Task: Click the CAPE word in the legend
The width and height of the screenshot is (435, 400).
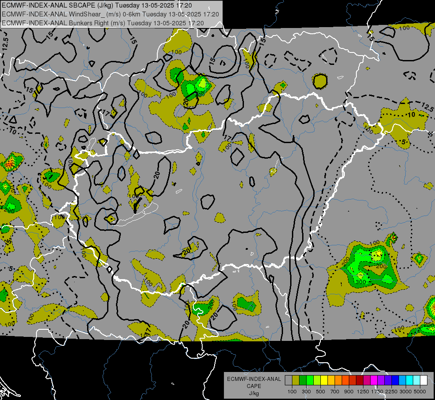Action: 254,386
